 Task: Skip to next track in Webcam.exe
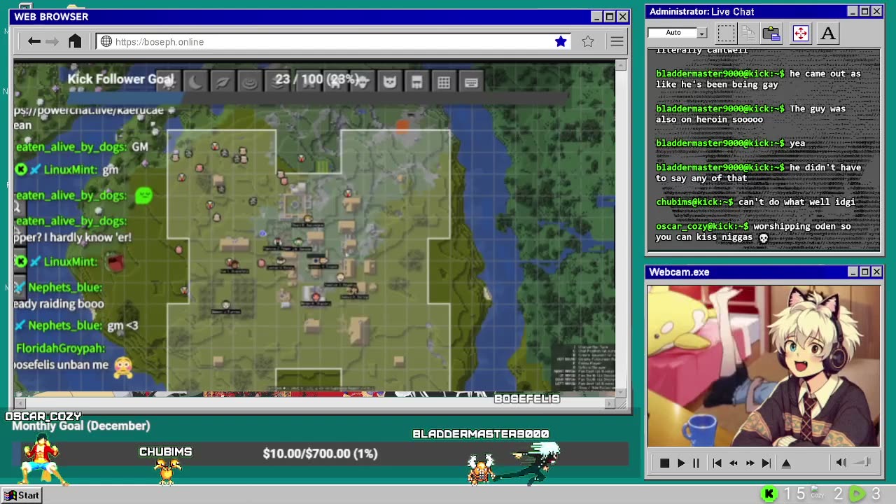(x=766, y=463)
